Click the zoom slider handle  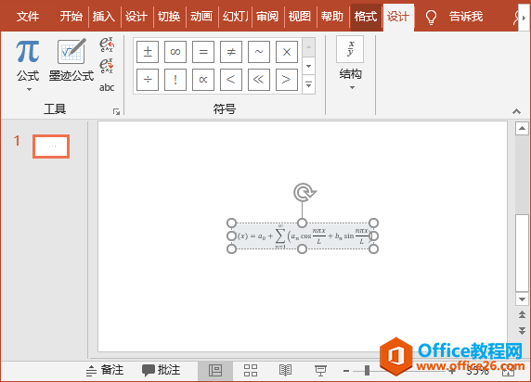click(367, 371)
